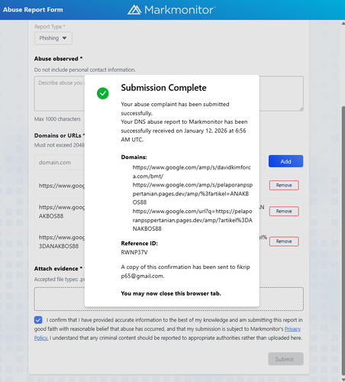
Task: Click the 'Domains or URLs' field label
Action: tap(60, 135)
